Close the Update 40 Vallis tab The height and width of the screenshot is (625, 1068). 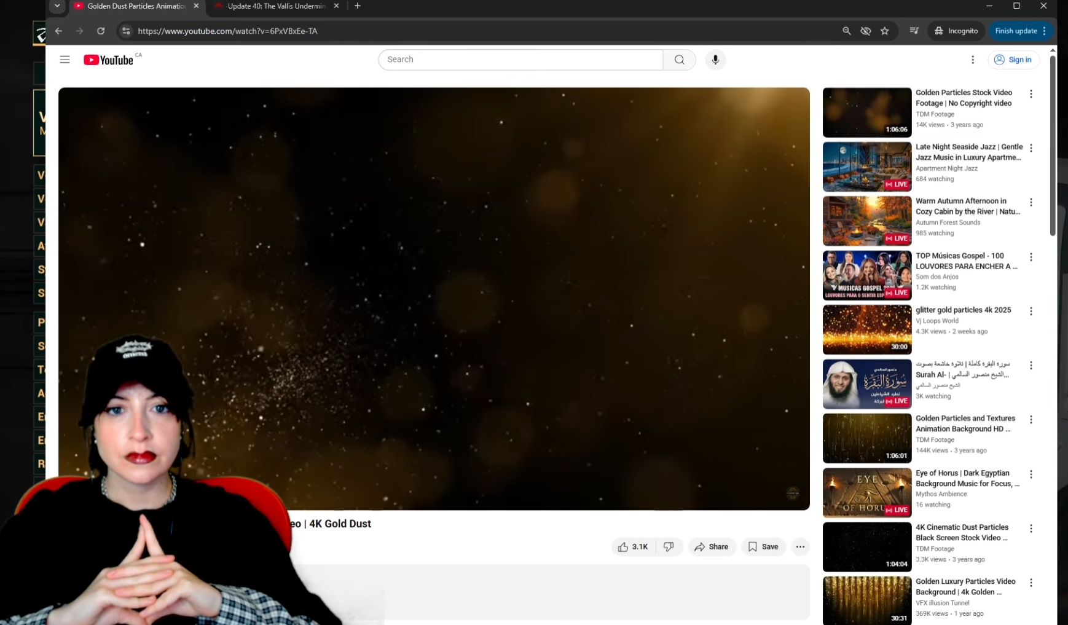336,6
